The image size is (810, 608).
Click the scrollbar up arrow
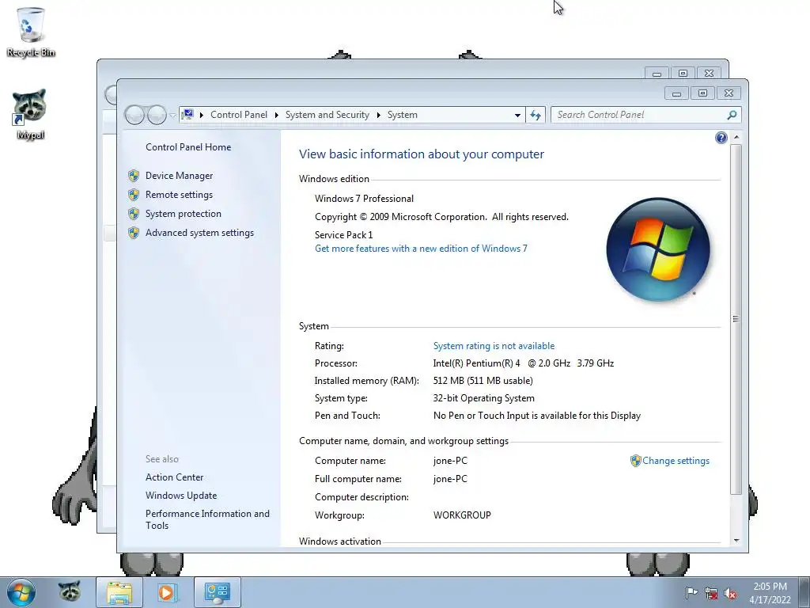point(736,138)
